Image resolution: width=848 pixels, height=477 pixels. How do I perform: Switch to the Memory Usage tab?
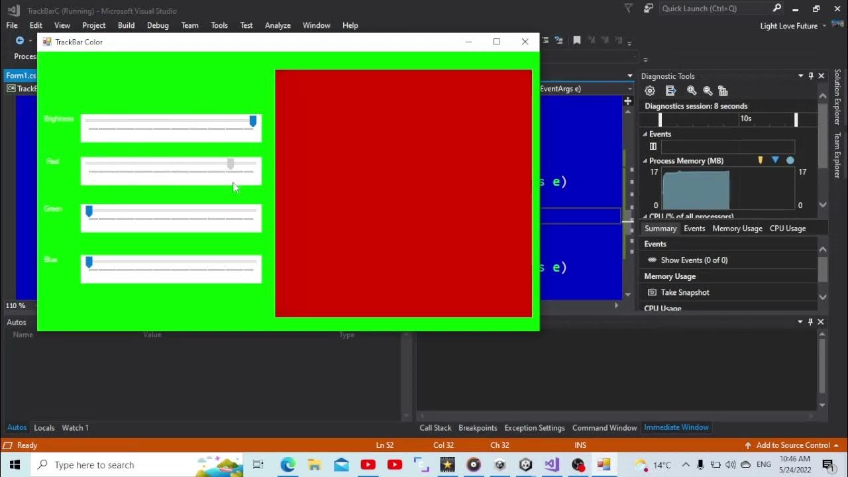click(x=737, y=229)
